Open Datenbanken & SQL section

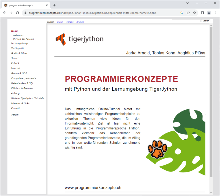click(22, 83)
